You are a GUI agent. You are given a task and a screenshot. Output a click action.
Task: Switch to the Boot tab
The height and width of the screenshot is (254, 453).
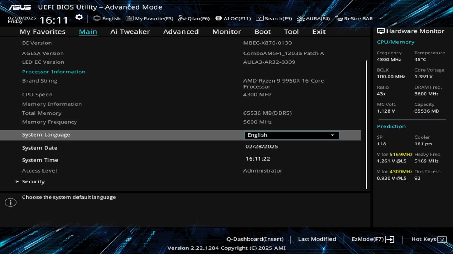(x=263, y=31)
